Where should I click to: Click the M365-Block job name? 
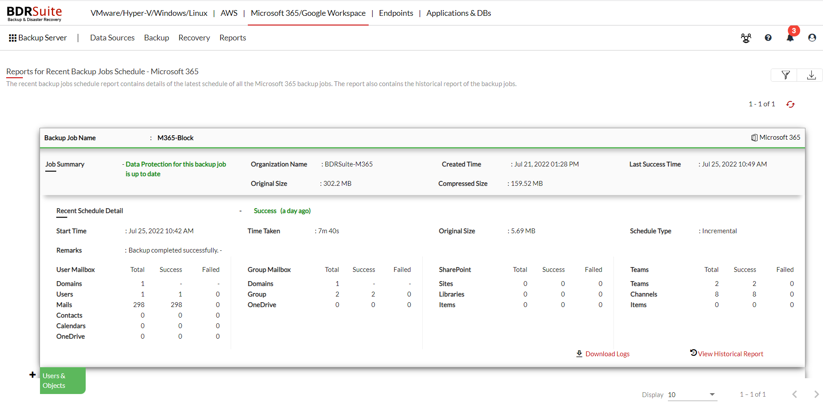175,138
